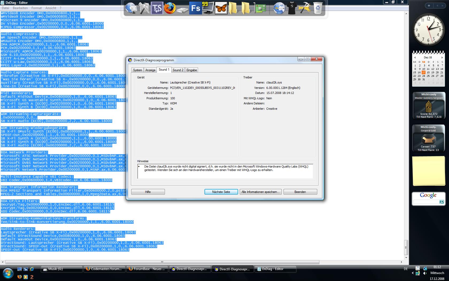
Task: Open the Format menu in Editor
Action: point(36,8)
